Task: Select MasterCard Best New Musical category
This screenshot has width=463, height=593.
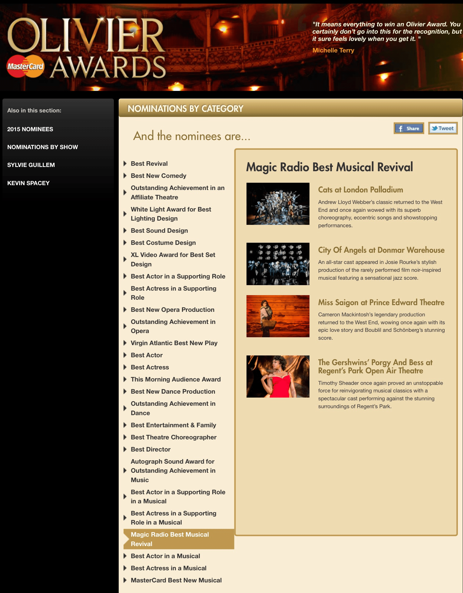Action: point(176,580)
